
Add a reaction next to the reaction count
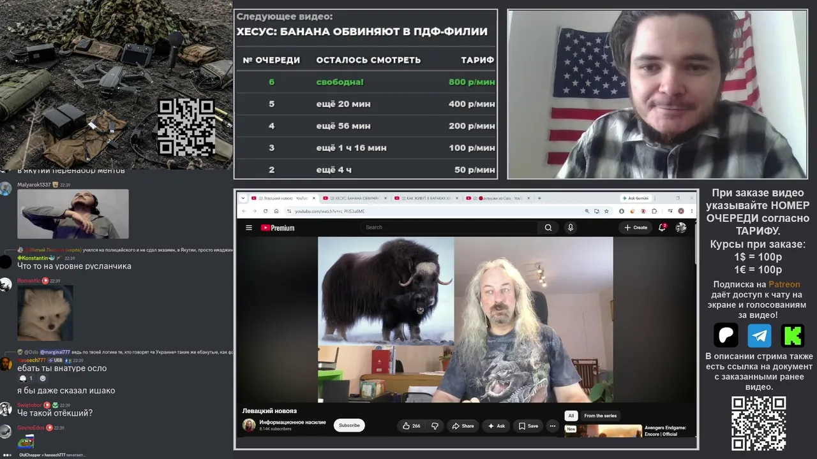43,378
